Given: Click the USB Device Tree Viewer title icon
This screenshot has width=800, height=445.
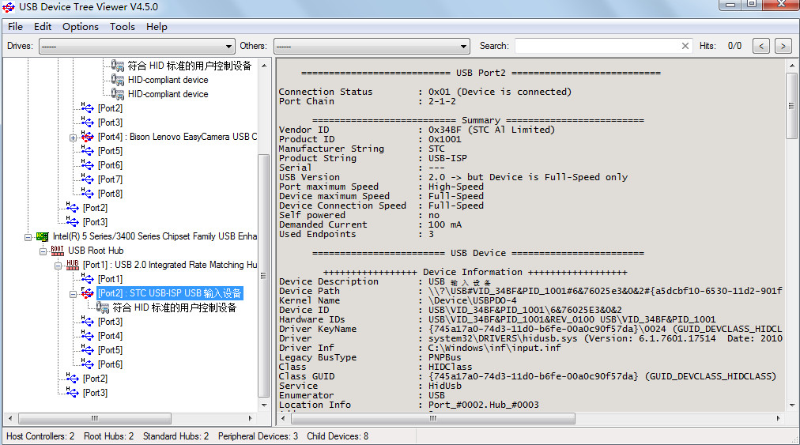Looking at the screenshot, I should click(9, 7).
